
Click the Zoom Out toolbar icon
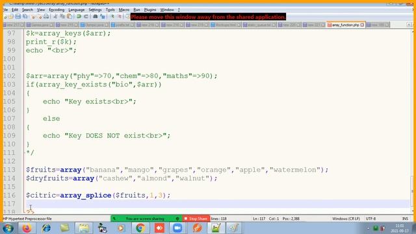120,17
